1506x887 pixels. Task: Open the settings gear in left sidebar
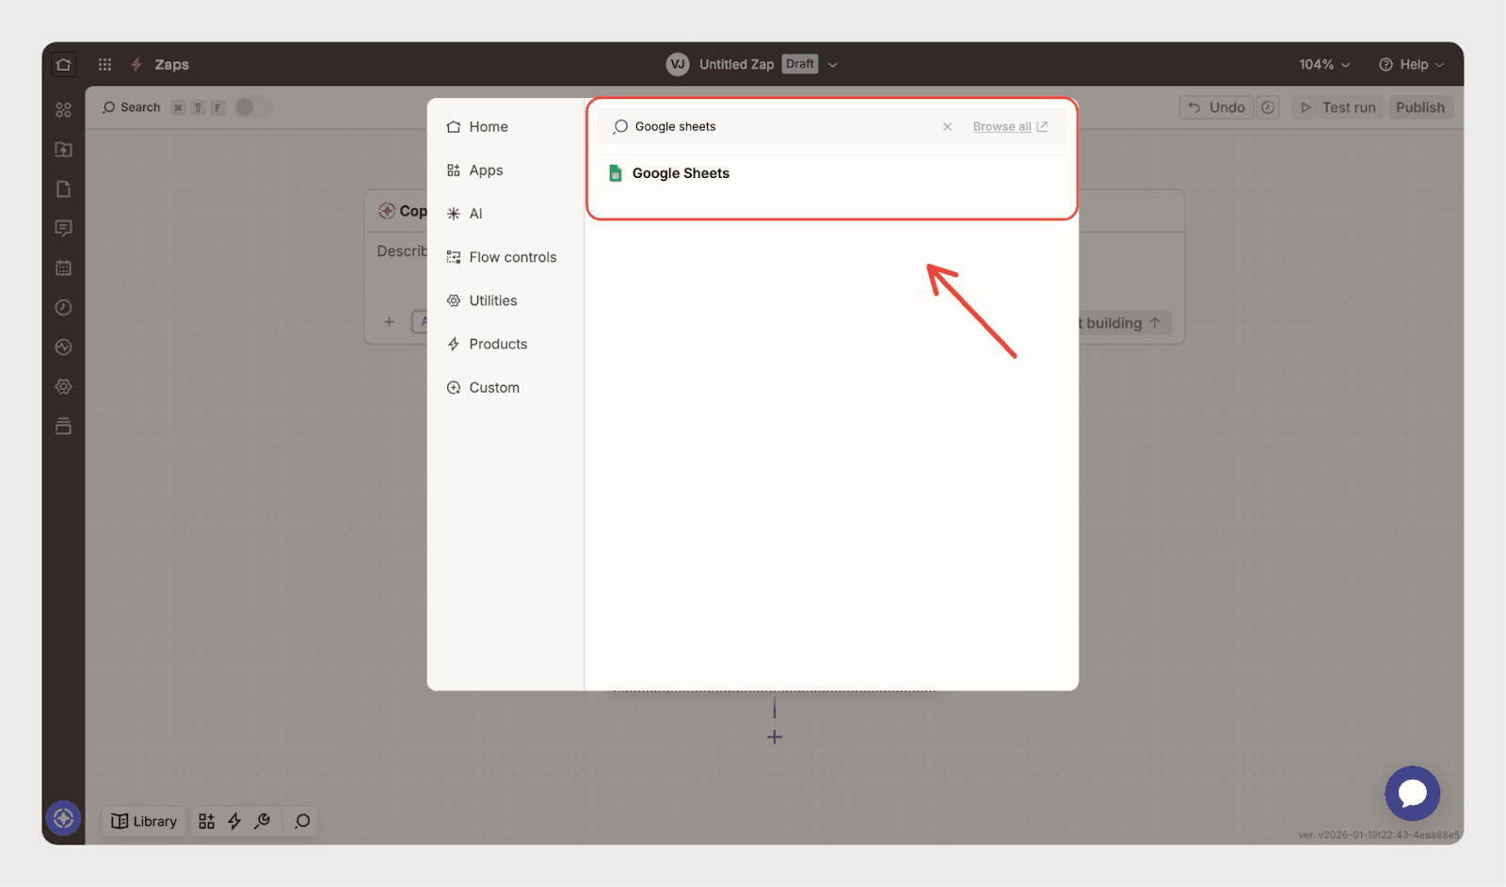[63, 387]
